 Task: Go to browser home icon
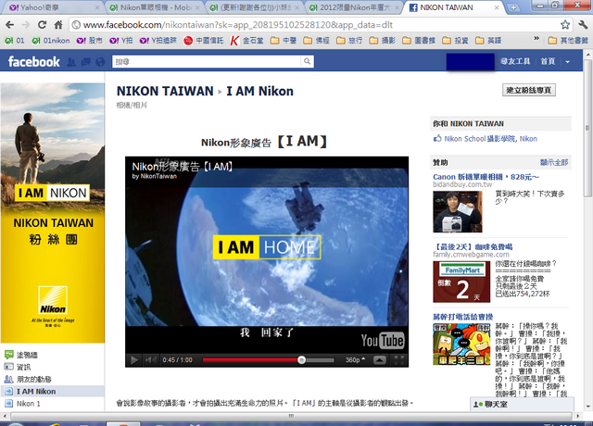tap(58, 25)
